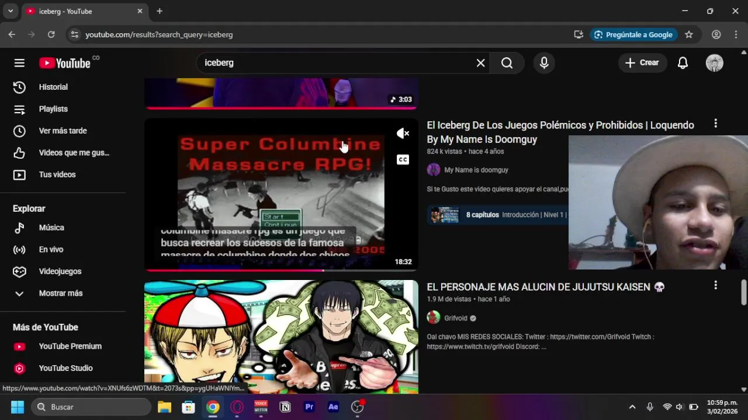Screen dimensions: 748x420
Task: Clear the search box with X
Action: tap(480, 63)
